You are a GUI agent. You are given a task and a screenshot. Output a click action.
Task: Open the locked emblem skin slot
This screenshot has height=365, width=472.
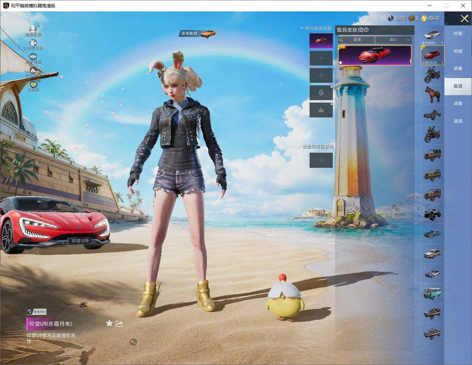point(321,93)
